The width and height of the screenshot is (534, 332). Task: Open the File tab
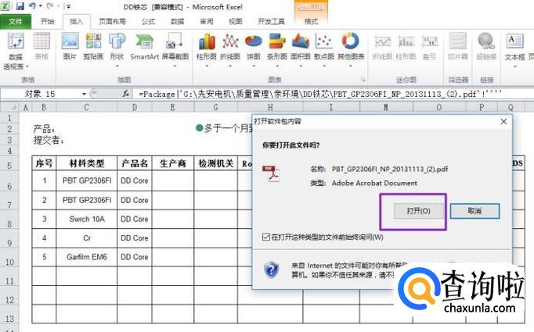pyautogui.click(x=16, y=22)
